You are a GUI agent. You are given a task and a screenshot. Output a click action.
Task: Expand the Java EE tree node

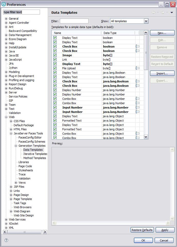point(6,56)
